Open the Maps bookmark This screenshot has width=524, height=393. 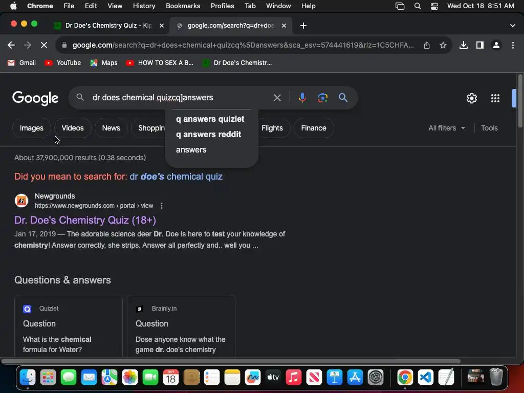[104, 63]
